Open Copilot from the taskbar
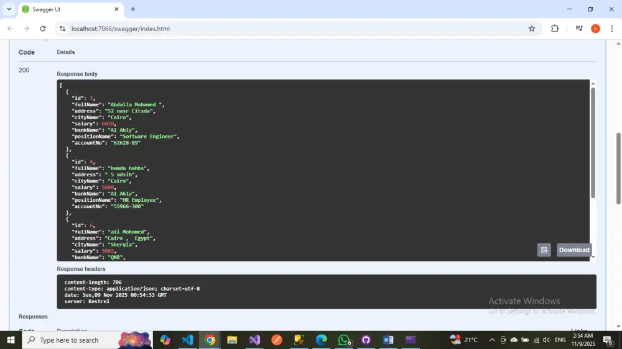 [x=165, y=340]
